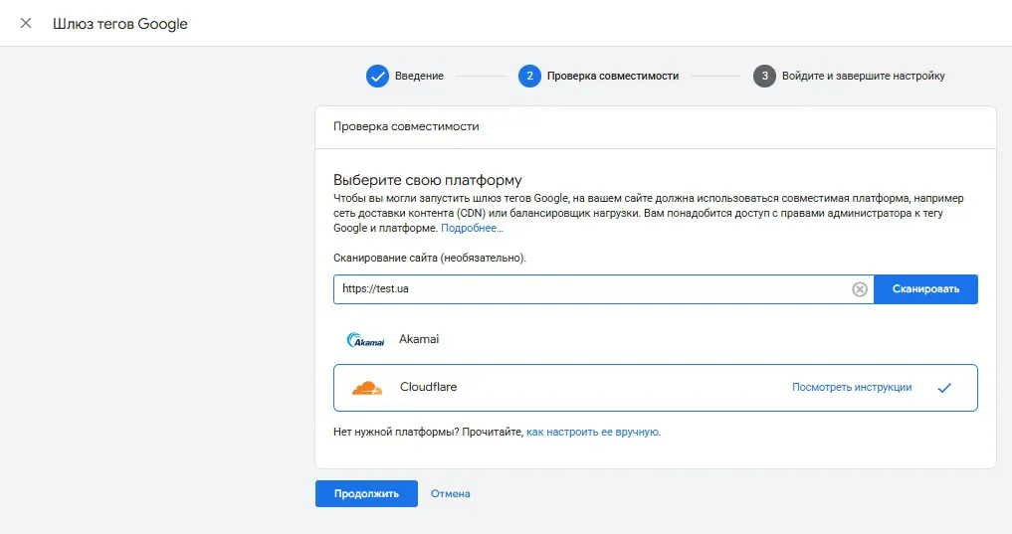The height and width of the screenshot is (534, 1012).
Task: Go to the Введение step label
Action: coord(419,77)
